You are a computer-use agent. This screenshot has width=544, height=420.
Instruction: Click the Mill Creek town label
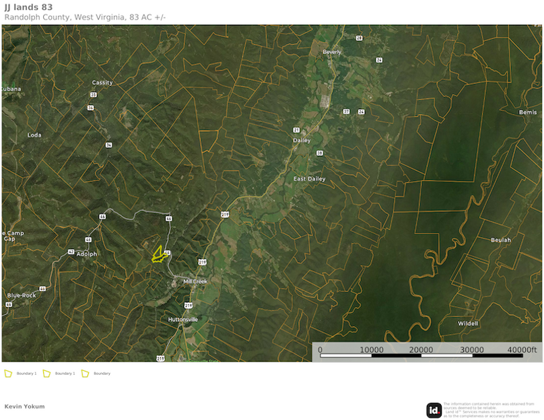pyautogui.click(x=194, y=282)
